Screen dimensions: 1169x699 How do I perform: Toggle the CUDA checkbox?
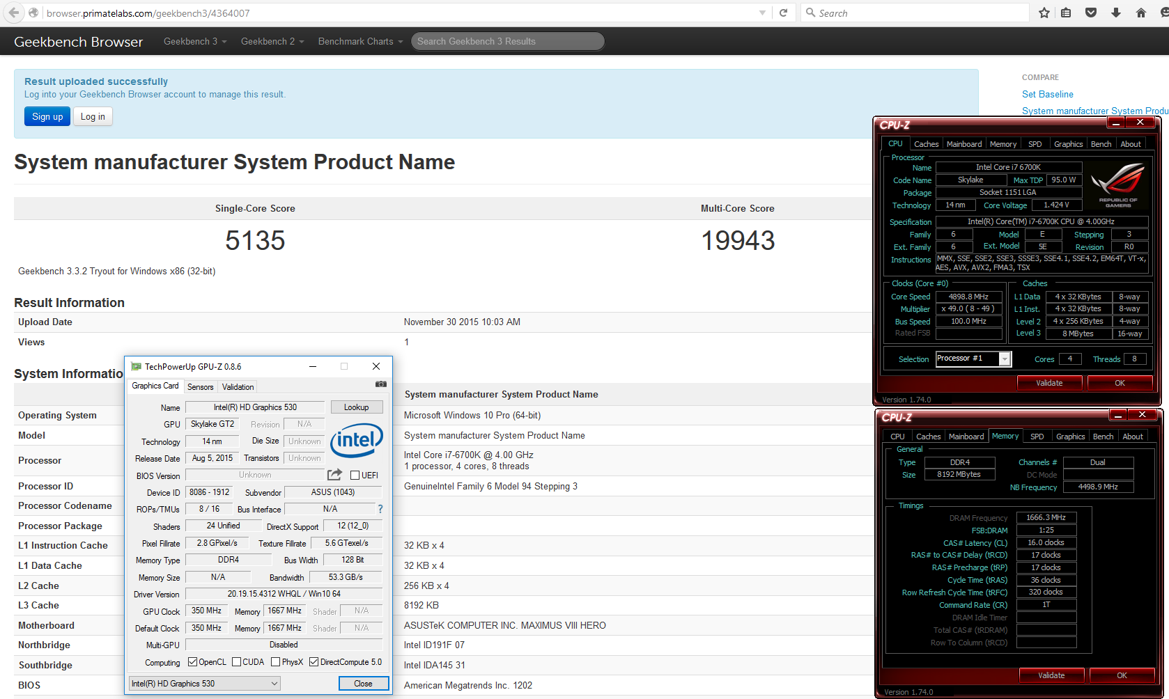point(237,662)
